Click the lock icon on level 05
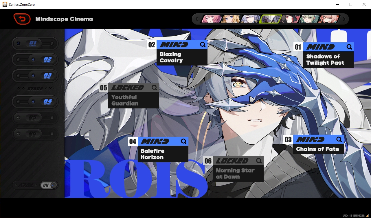Image resolution: width=371 pixels, height=218 pixels. tap(52, 118)
